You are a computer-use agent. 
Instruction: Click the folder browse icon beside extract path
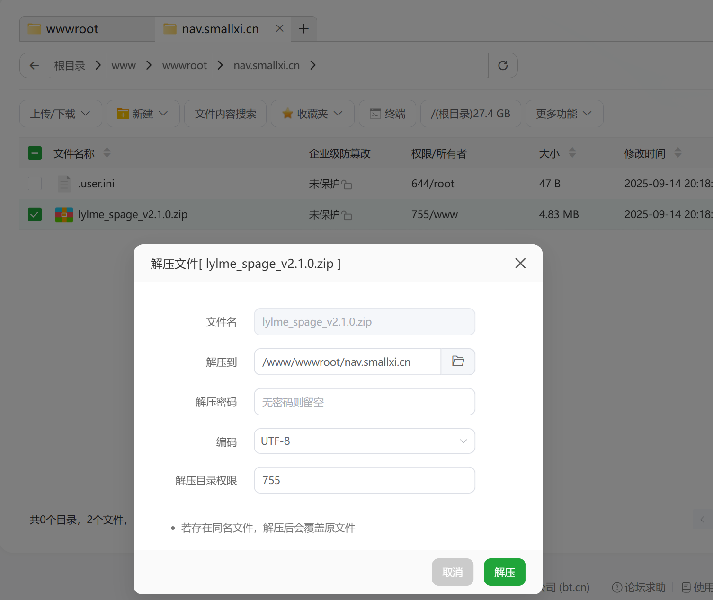(x=458, y=362)
